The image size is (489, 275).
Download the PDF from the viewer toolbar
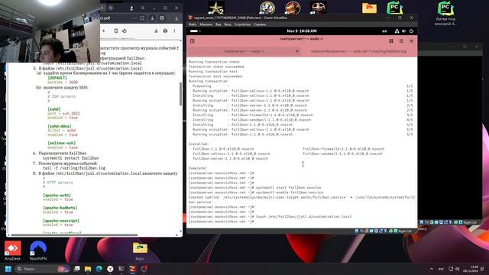(156, 31)
